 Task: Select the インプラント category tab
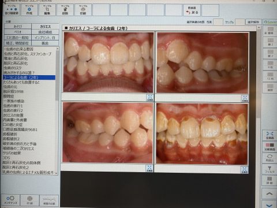[x=45, y=38]
